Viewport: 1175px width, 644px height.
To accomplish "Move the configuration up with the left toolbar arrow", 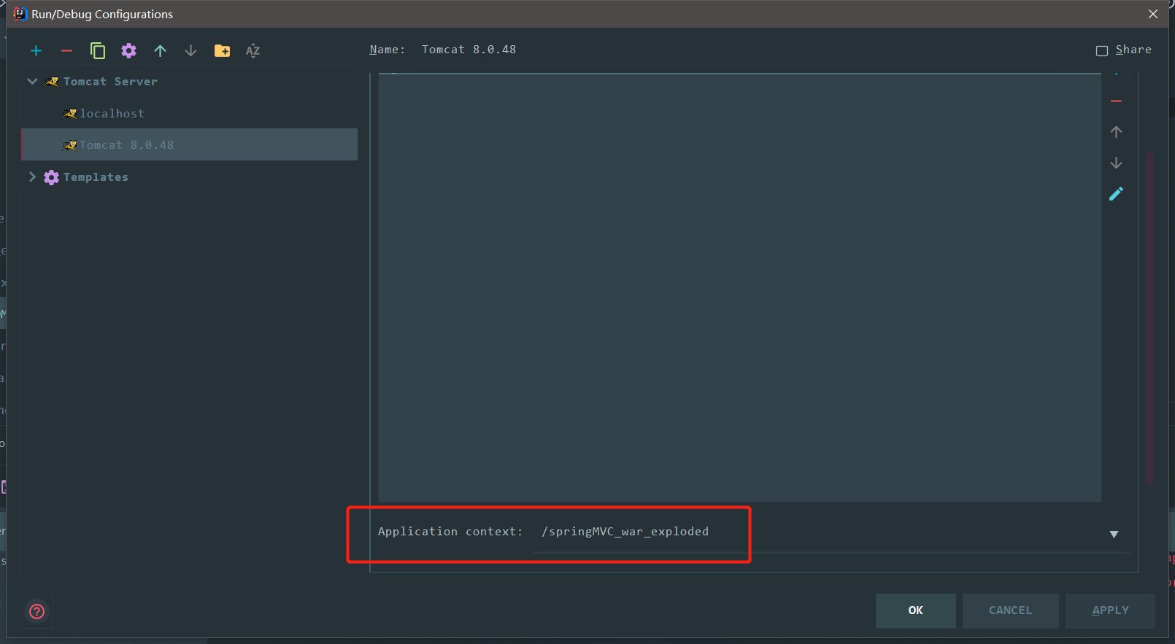I will pyautogui.click(x=160, y=50).
